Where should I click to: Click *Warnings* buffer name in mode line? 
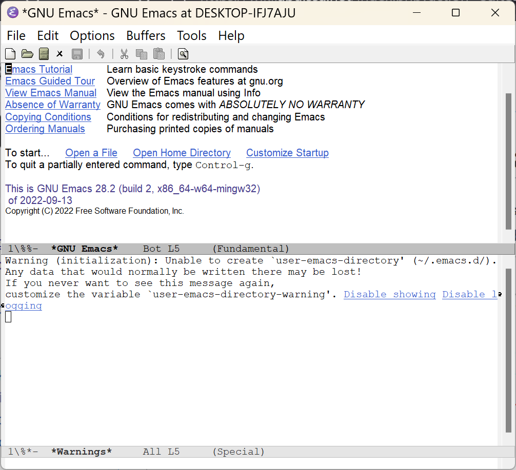(82, 452)
